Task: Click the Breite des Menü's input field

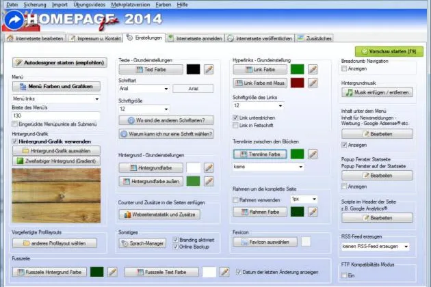Action: point(56,115)
